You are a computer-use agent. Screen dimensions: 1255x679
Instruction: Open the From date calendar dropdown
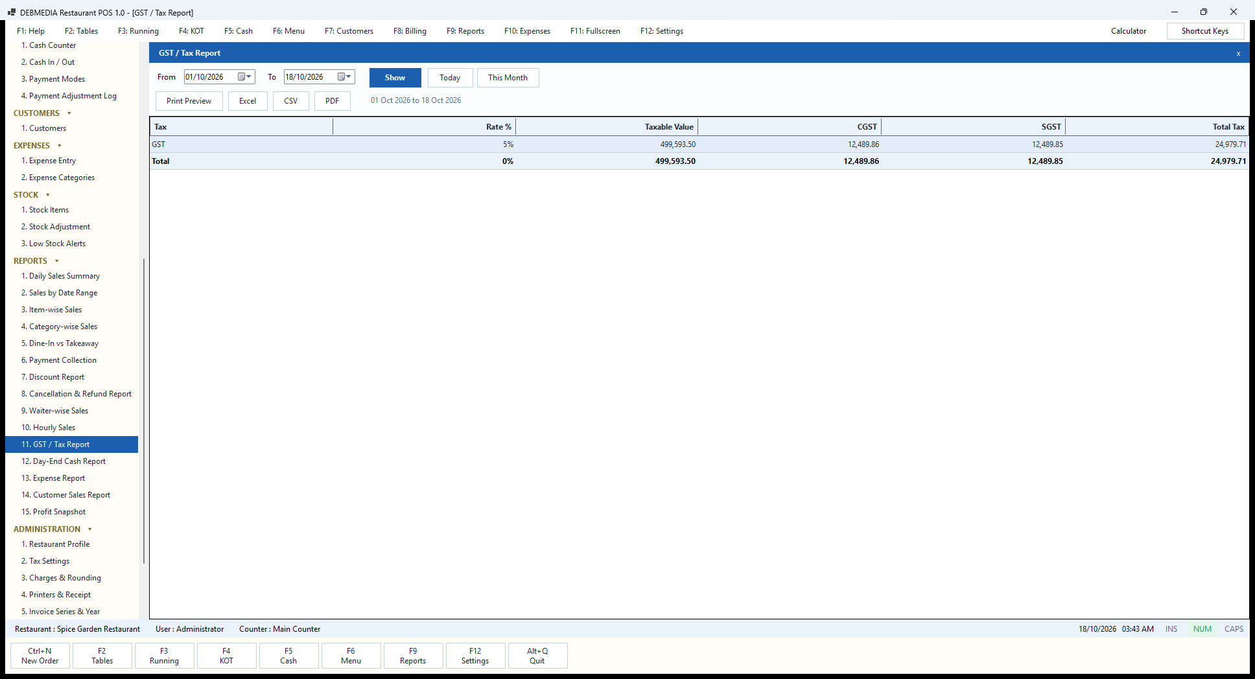(244, 77)
